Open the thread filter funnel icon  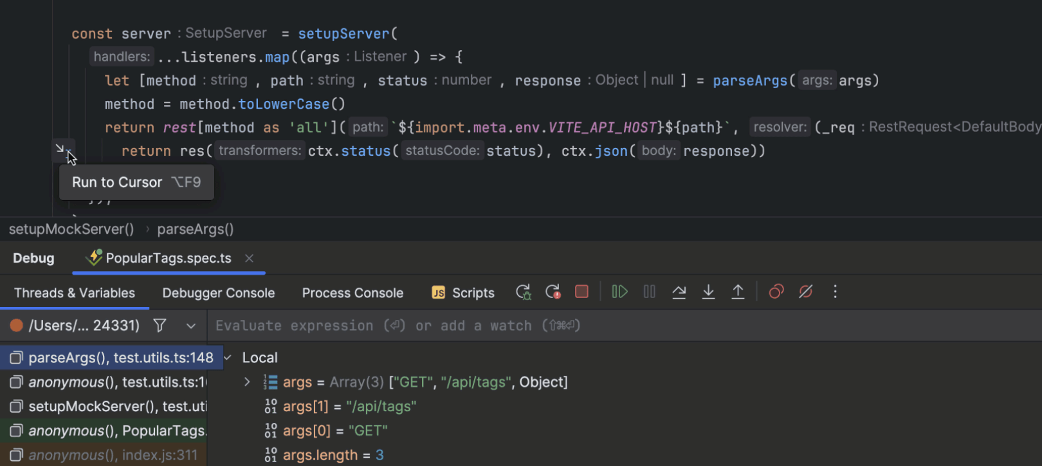coord(160,326)
